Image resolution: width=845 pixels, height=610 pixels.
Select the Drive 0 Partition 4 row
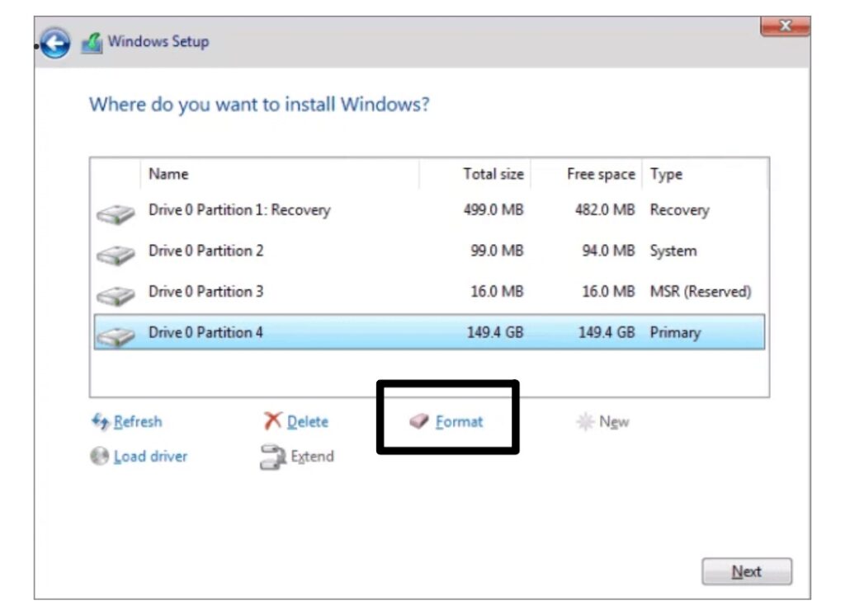coord(429,332)
